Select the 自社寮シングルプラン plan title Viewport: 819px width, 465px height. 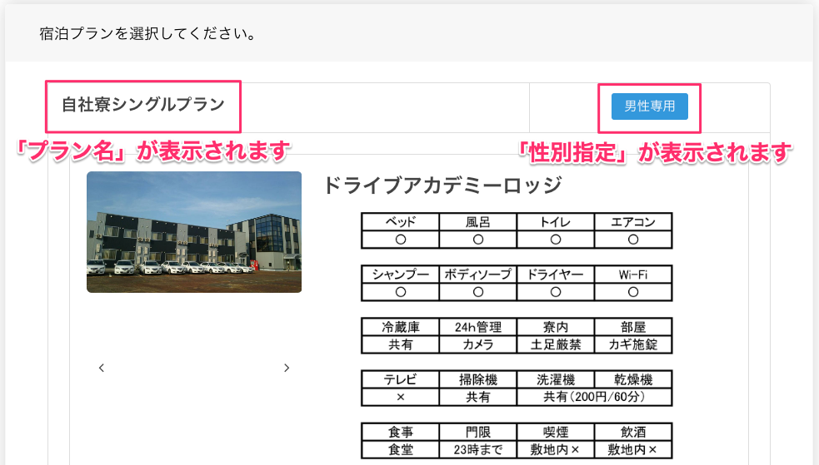coord(142,106)
